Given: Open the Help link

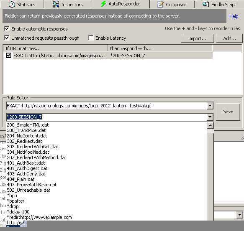Looking at the screenshot, I should click(x=234, y=16).
